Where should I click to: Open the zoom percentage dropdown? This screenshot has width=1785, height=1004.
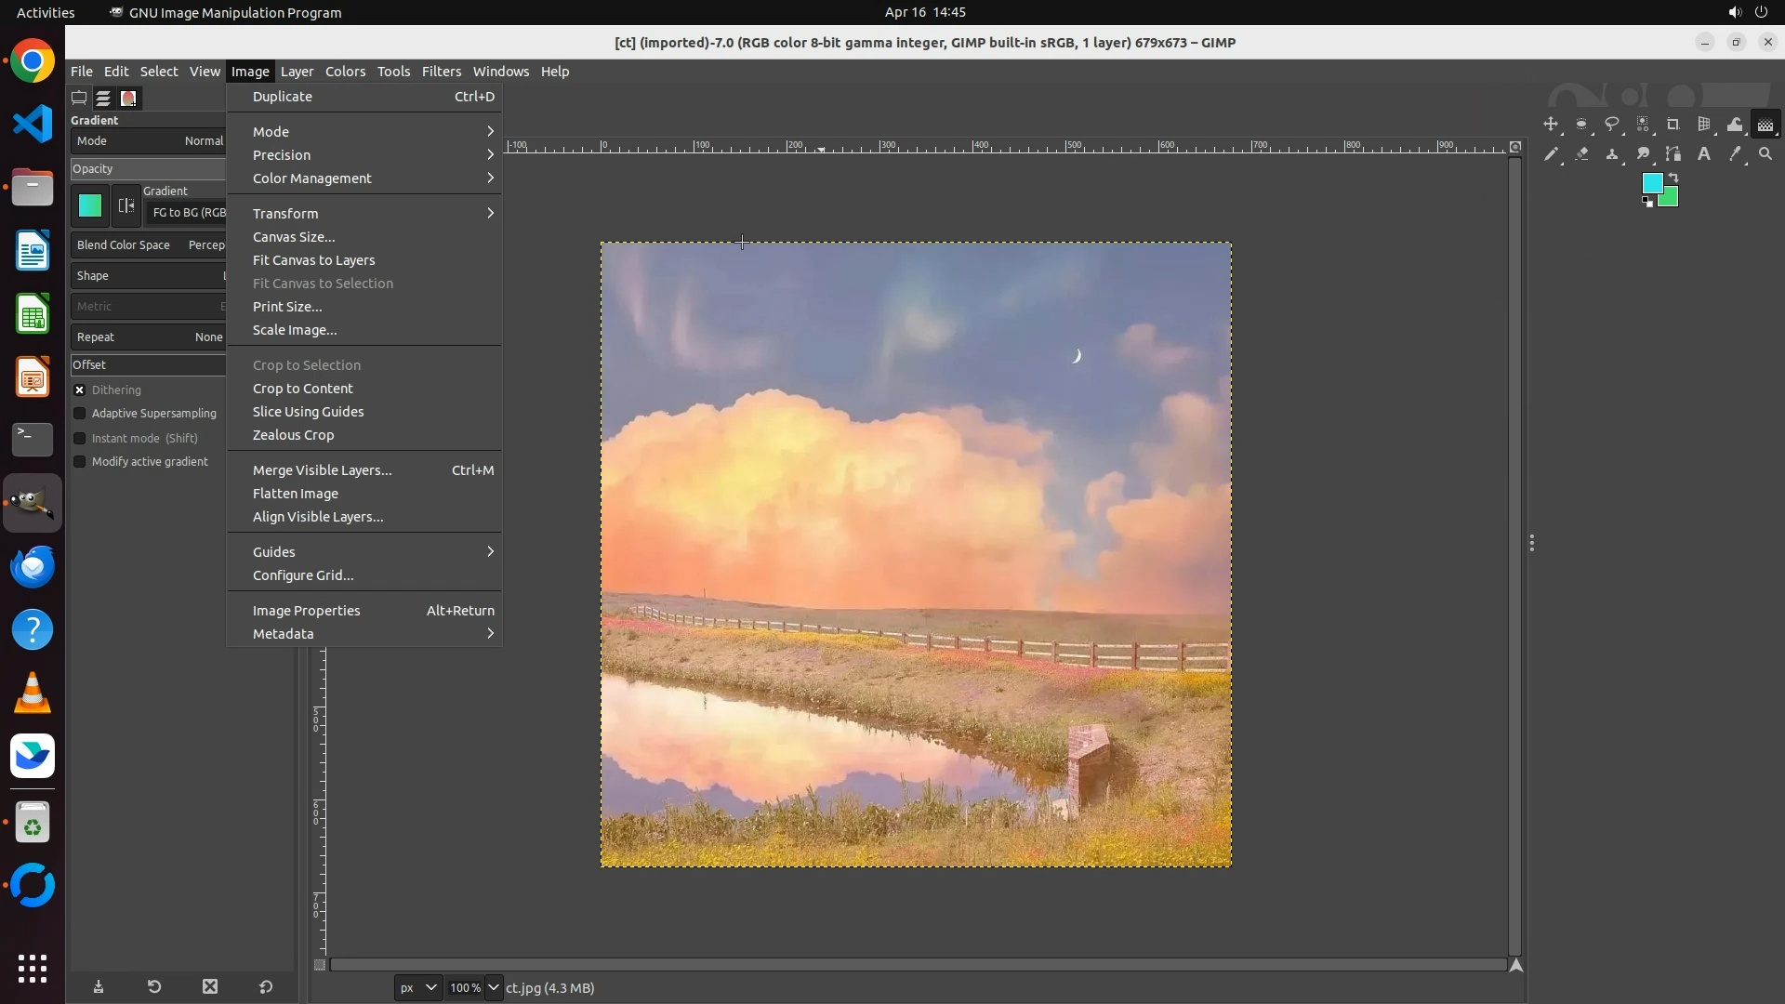click(494, 987)
